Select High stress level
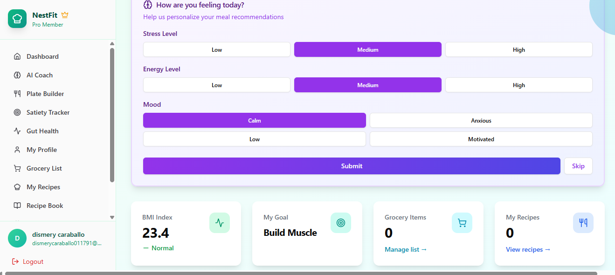The image size is (615, 275). pos(518,49)
